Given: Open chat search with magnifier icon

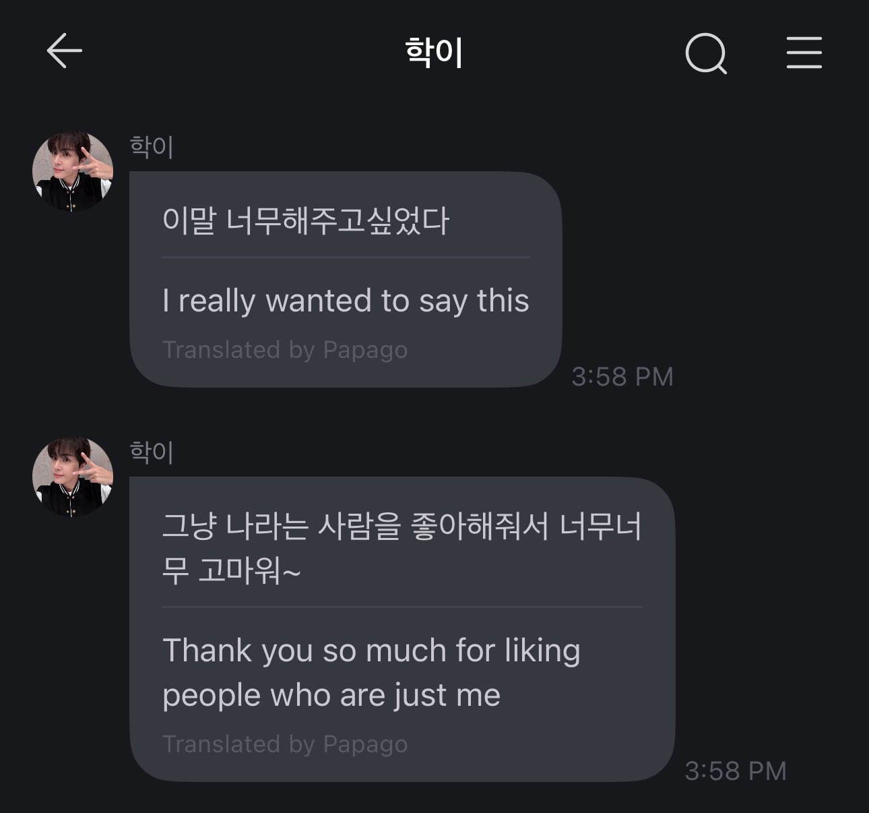Looking at the screenshot, I should point(706,53).
